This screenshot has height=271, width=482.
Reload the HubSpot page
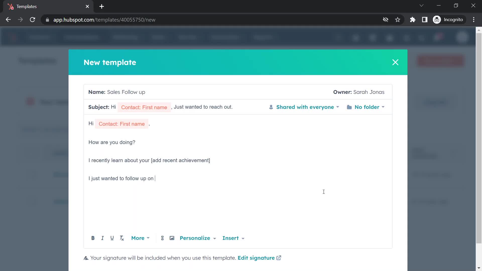click(x=32, y=20)
